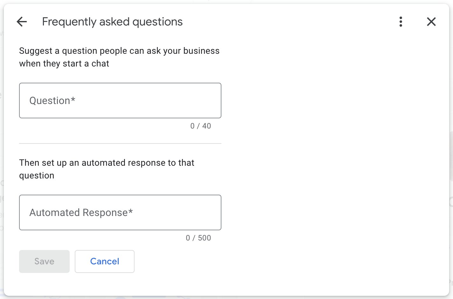This screenshot has width=453, height=299.
Task: Click the 0 / 500 character counter
Action: [198, 238]
